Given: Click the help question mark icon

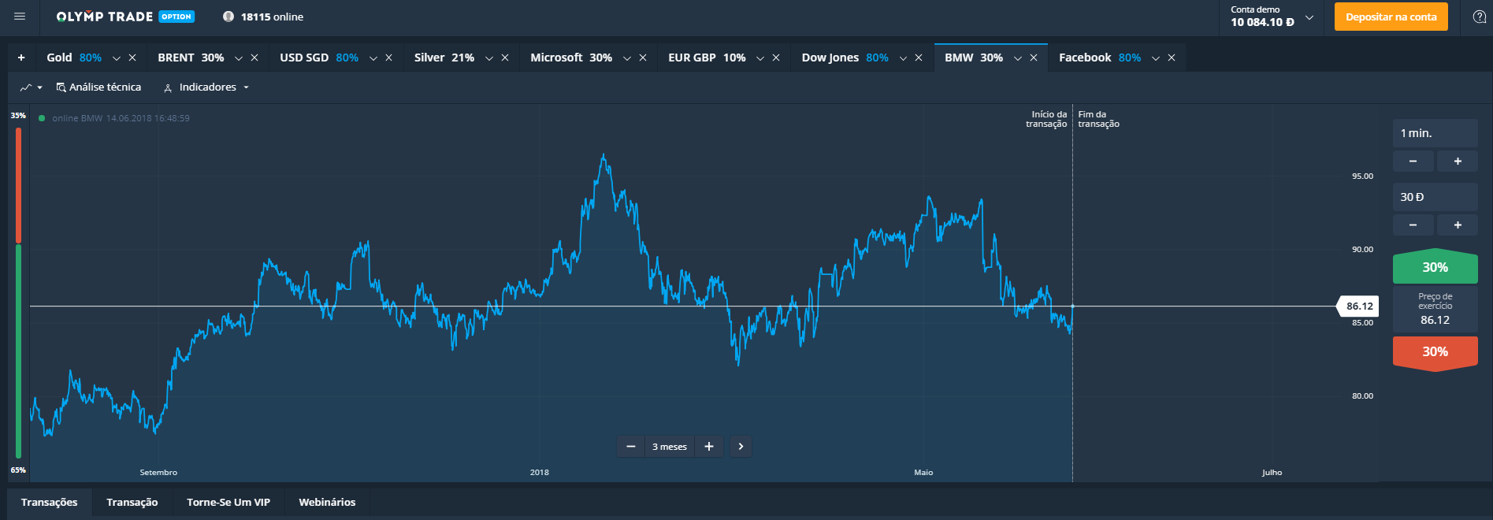Looking at the screenshot, I should [x=1479, y=17].
